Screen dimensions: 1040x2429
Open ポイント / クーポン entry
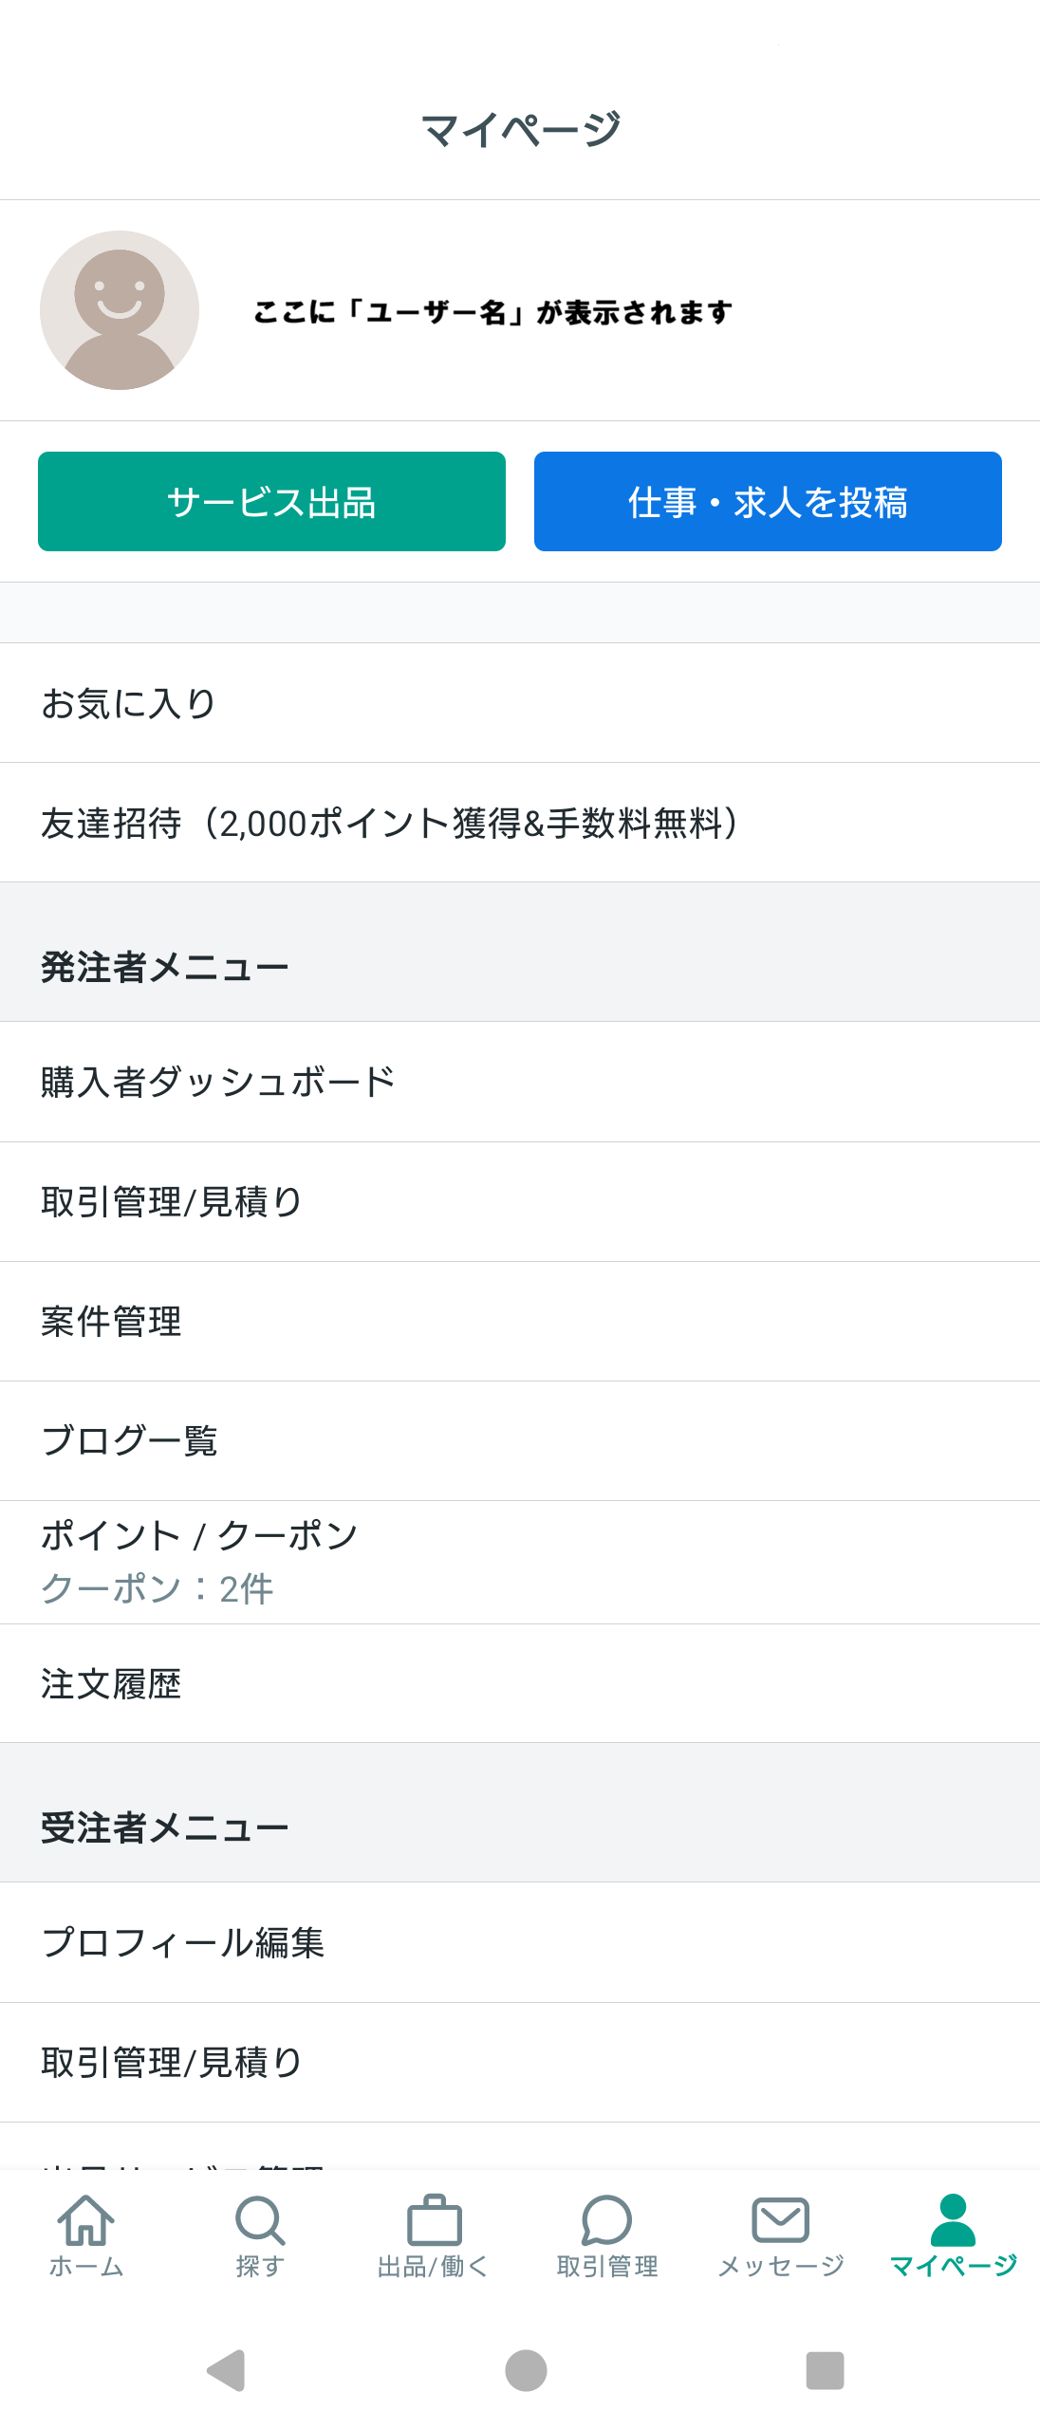tap(520, 1563)
